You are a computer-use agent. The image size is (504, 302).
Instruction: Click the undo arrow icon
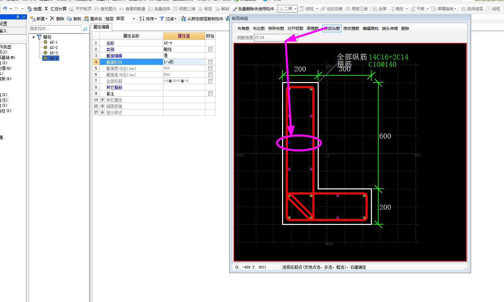click(5, 9)
